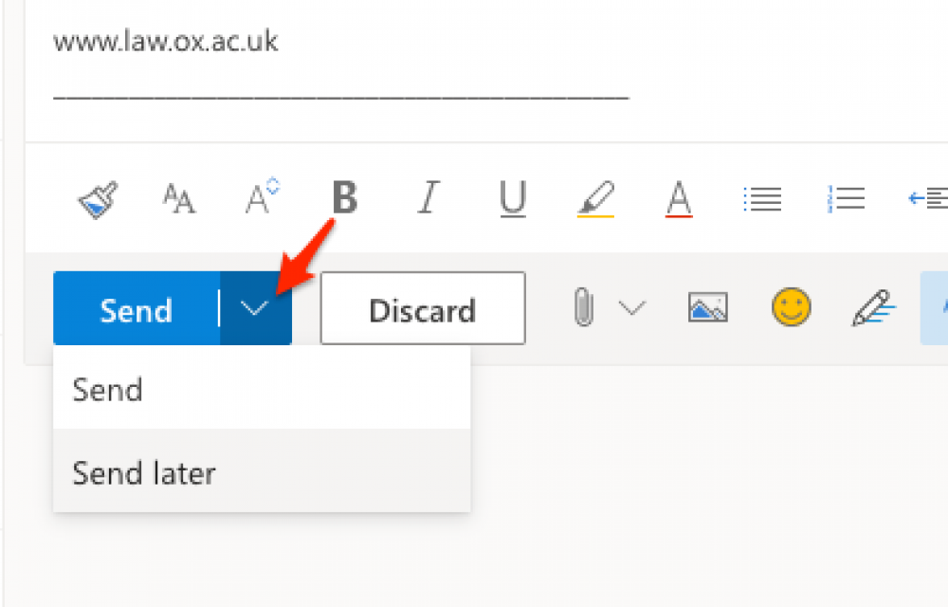Insert a numbered list
Viewport: 948px width, 607px height.
(846, 199)
